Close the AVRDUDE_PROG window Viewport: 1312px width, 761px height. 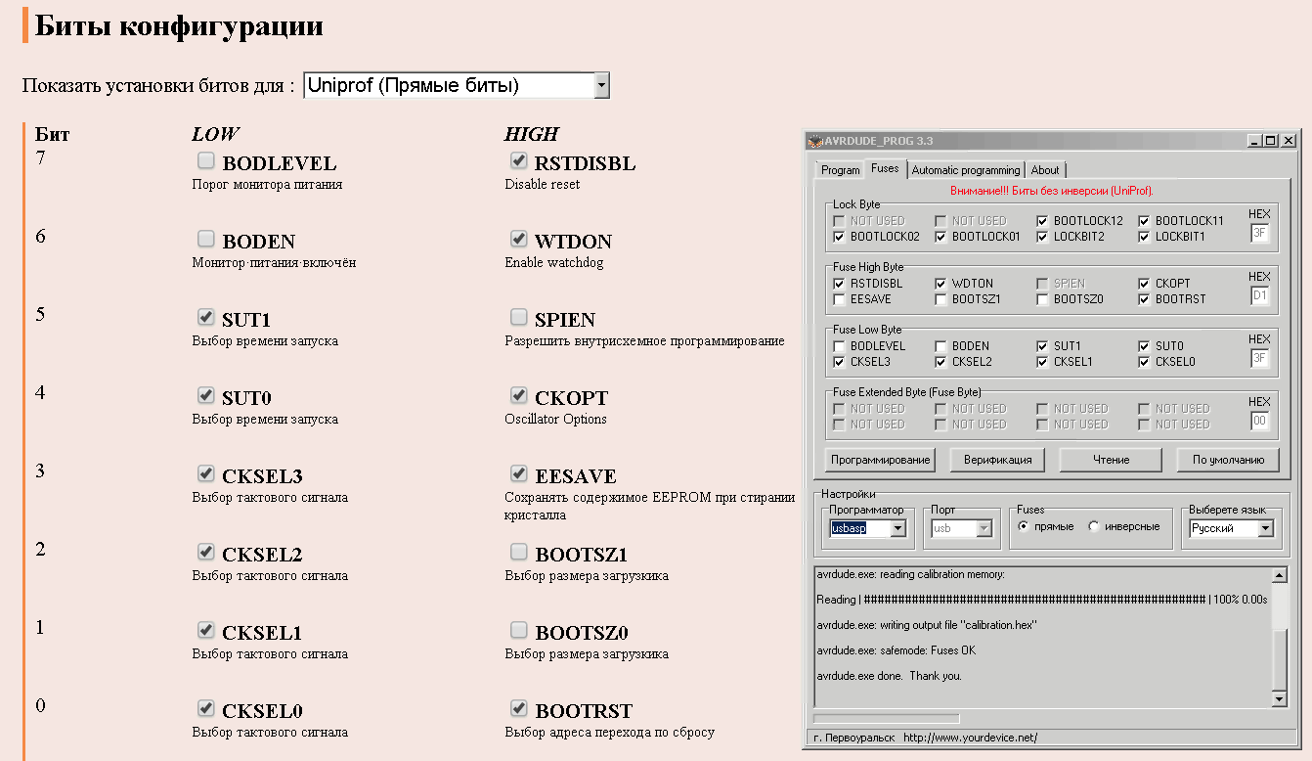click(x=1289, y=141)
